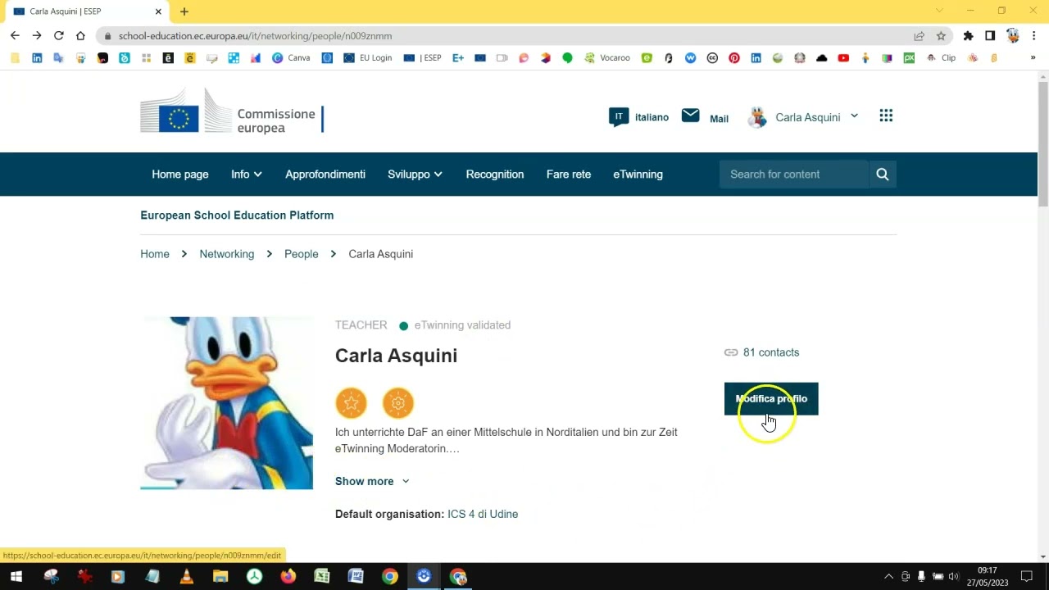Go to Home page menu item

[x=180, y=174]
